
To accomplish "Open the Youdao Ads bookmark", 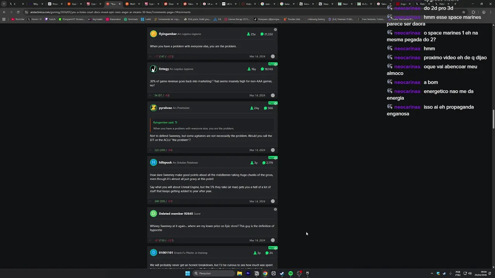I will click(292, 19).
